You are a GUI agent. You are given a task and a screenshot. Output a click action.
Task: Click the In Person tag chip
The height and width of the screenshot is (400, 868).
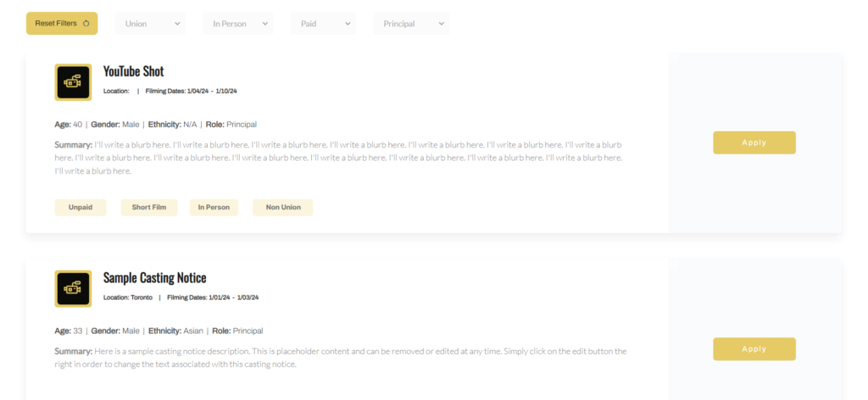point(214,208)
